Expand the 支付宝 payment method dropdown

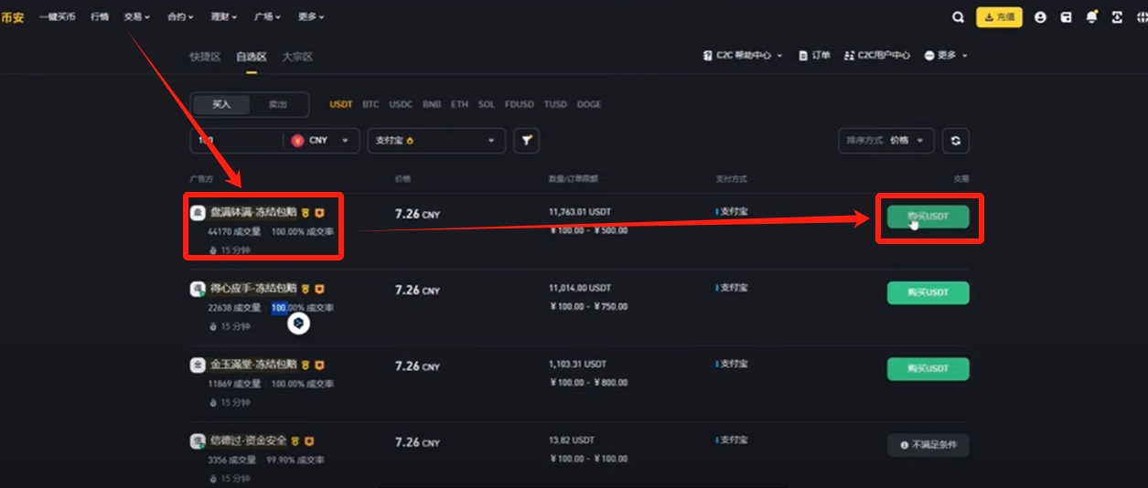coord(436,141)
